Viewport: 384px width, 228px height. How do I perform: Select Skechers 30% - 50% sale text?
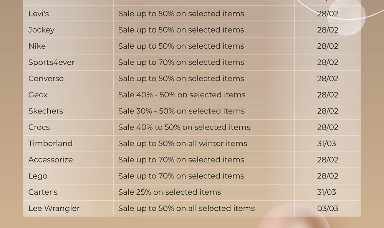pyautogui.click(x=182, y=111)
